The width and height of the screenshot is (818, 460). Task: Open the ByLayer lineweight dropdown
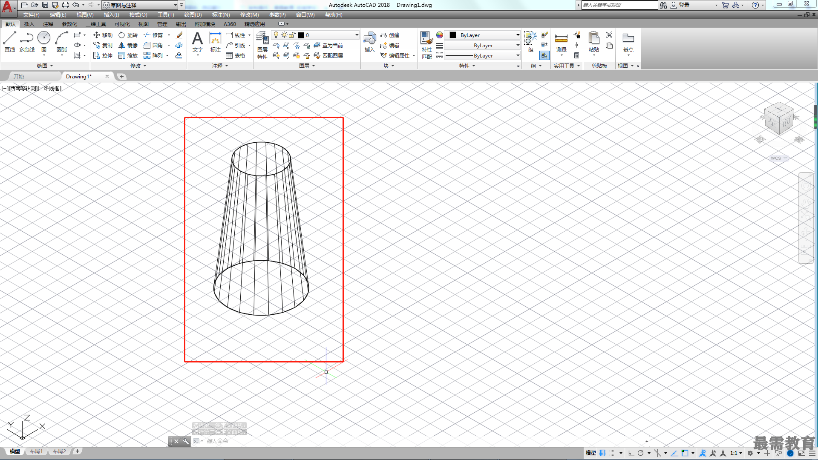pos(483,45)
